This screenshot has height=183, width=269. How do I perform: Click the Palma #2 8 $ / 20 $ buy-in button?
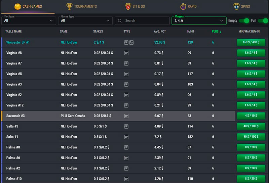click(x=251, y=168)
